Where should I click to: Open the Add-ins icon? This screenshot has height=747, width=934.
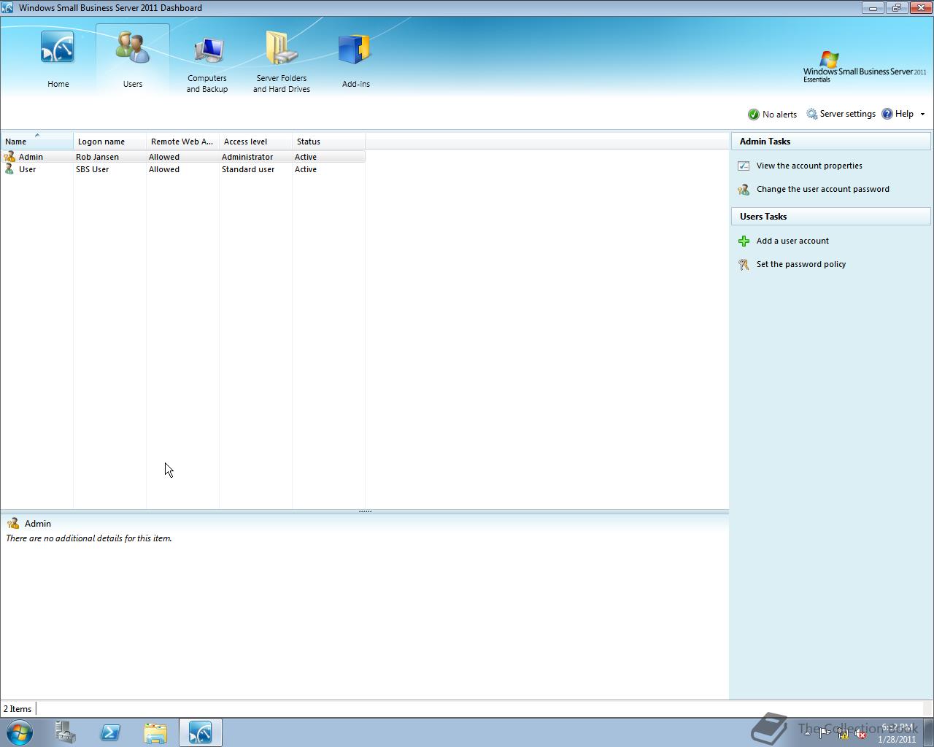coord(355,50)
